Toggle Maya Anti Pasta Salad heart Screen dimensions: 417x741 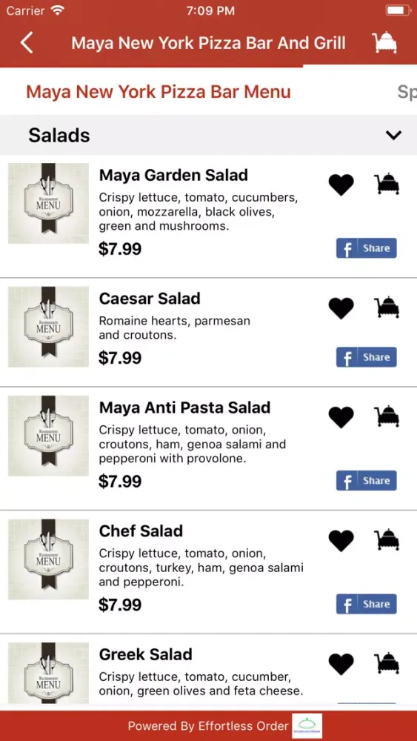341,417
